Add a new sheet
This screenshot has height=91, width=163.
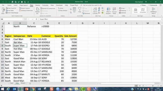point(30,83)
